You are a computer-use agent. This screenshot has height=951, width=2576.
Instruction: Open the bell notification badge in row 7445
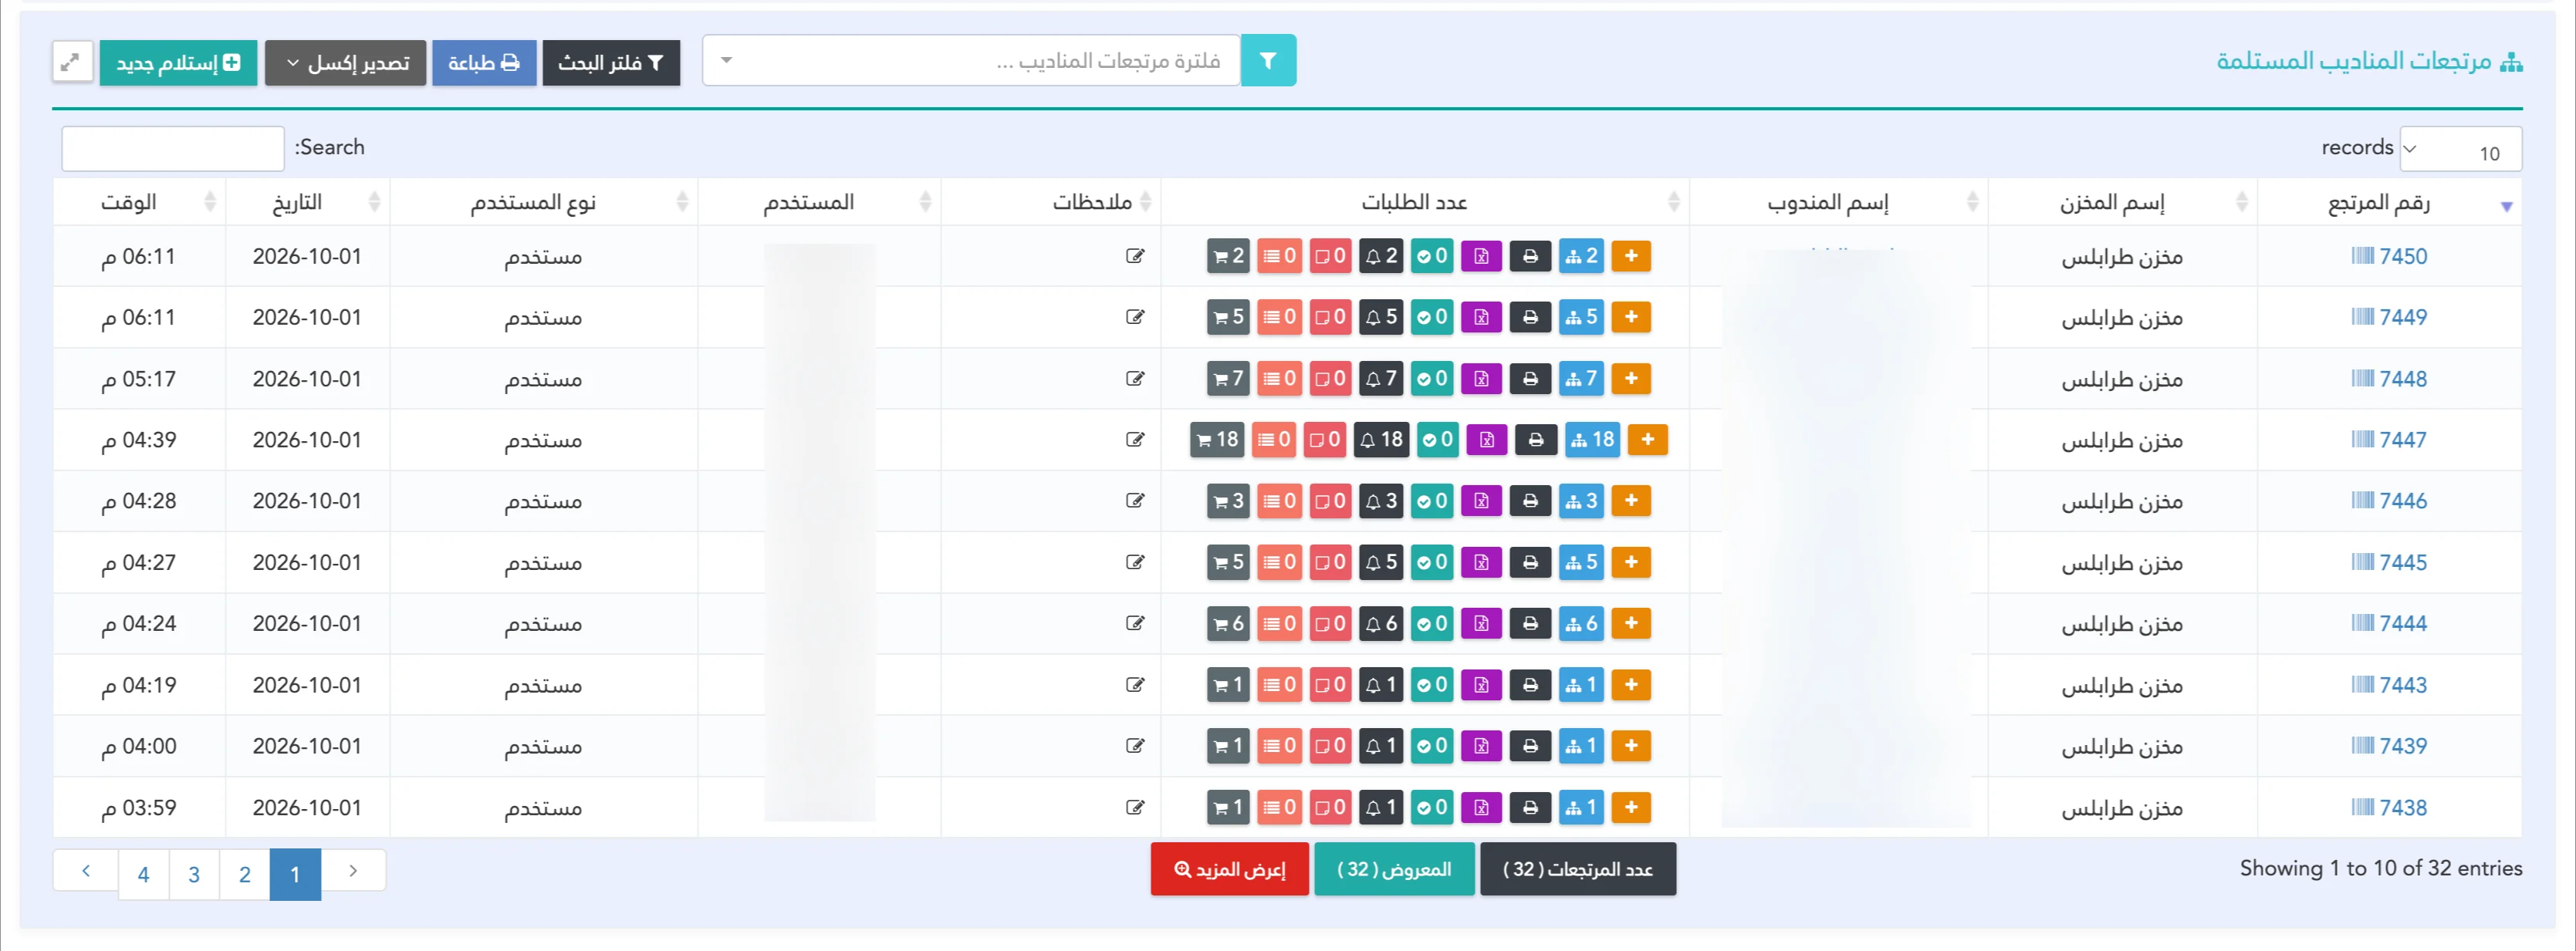[x=1381, y=562]
